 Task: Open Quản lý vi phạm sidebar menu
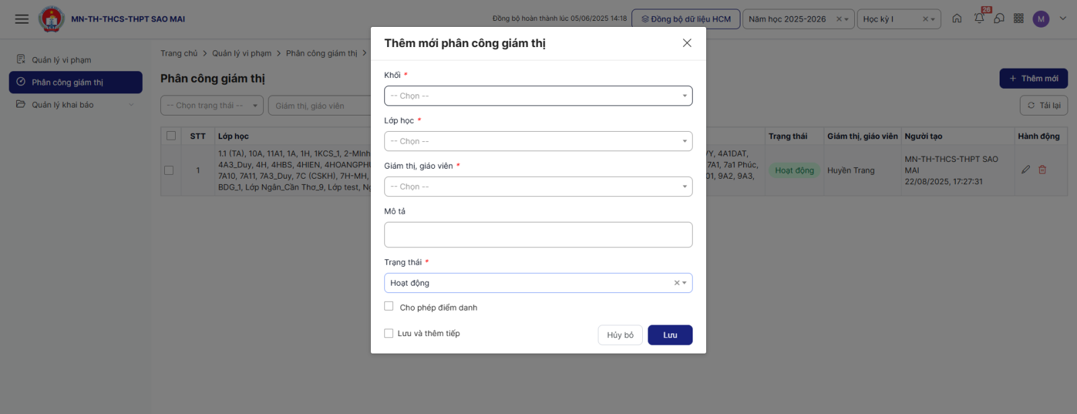coord(61,60)
